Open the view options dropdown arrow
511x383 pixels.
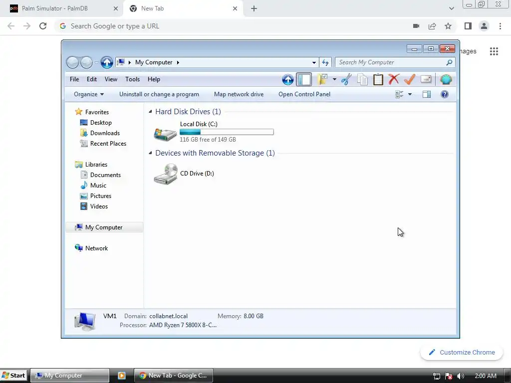[x=410, y=94]
